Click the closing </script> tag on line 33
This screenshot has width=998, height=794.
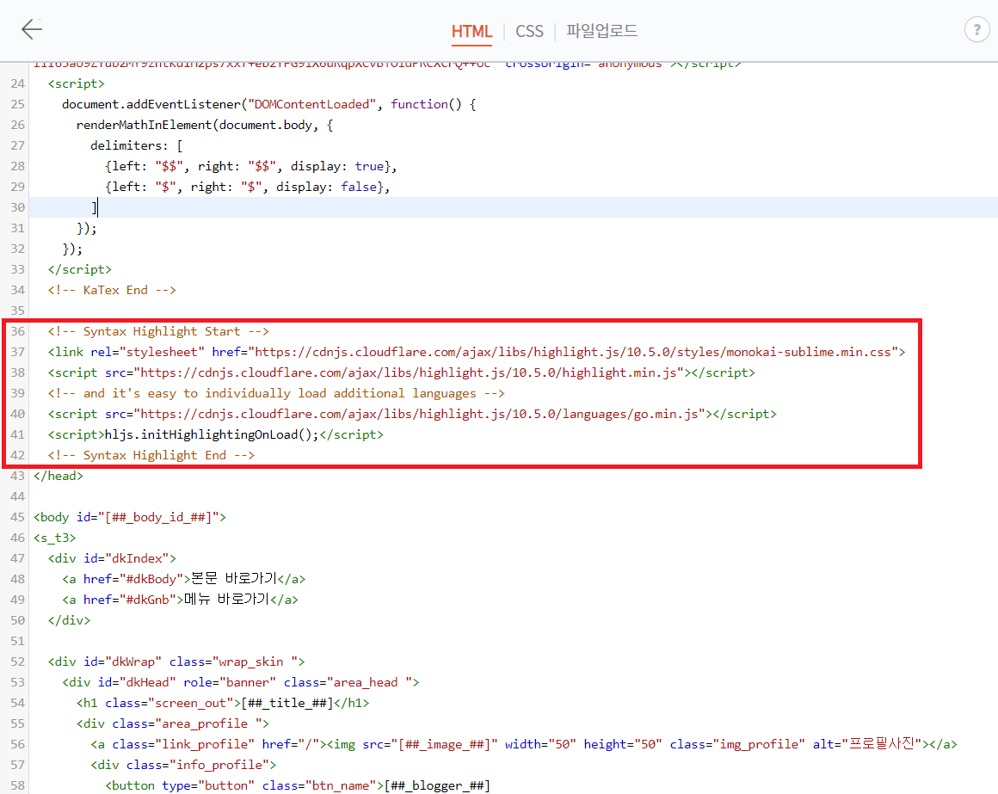pos(79,270)
